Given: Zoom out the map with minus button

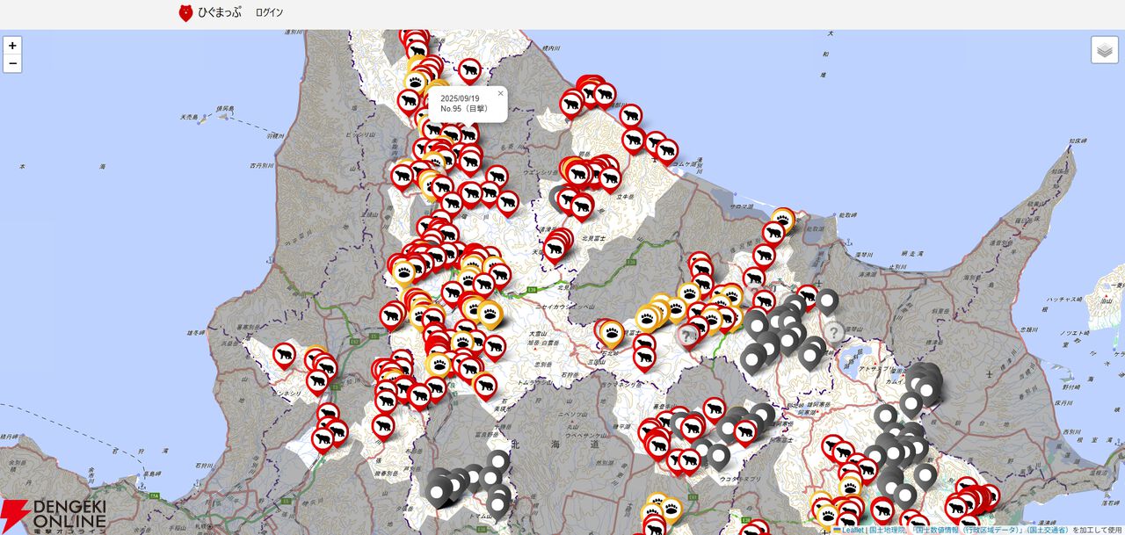Looking at the screenshot, I should click(x=12, y=63).
